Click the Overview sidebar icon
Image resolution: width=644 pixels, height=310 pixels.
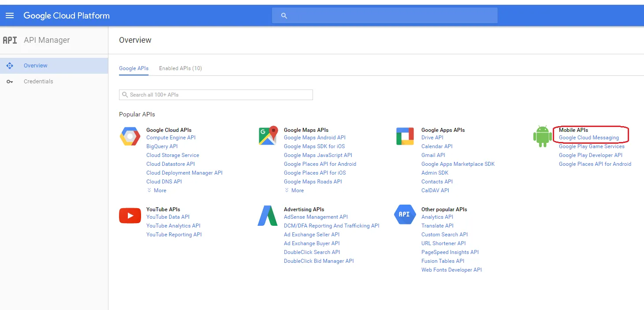(x=10, y=66)
